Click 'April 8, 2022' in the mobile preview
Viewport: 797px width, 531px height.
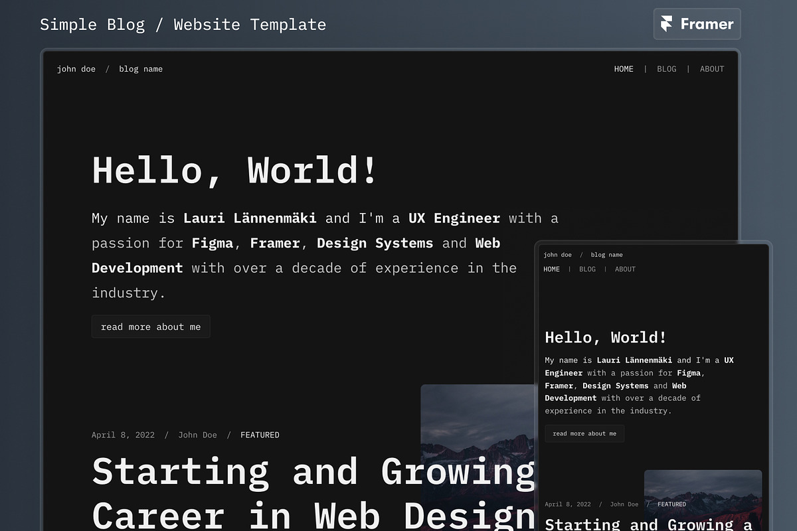(x=568, y=504)
